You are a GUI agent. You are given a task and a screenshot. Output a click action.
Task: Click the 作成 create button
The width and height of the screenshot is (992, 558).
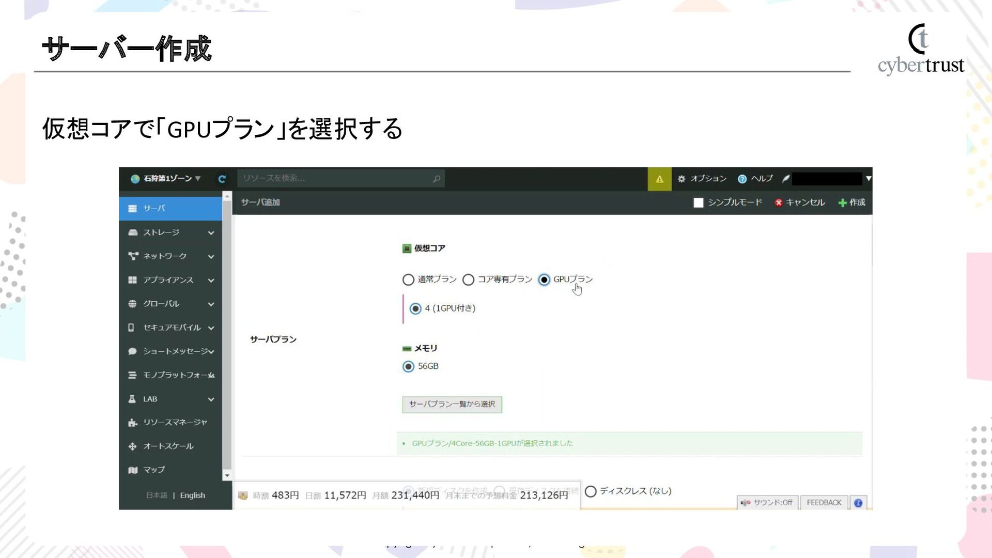coord(851,203)
